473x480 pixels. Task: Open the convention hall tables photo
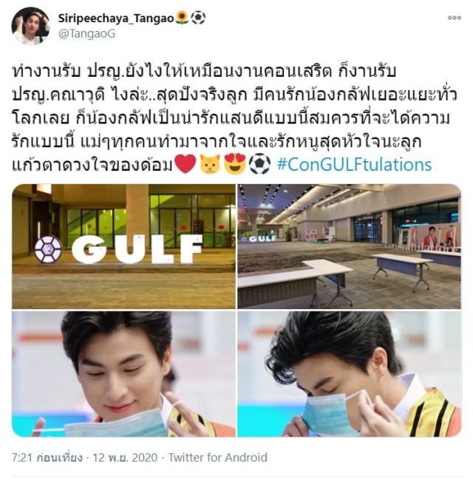click(x=349, y=246)
